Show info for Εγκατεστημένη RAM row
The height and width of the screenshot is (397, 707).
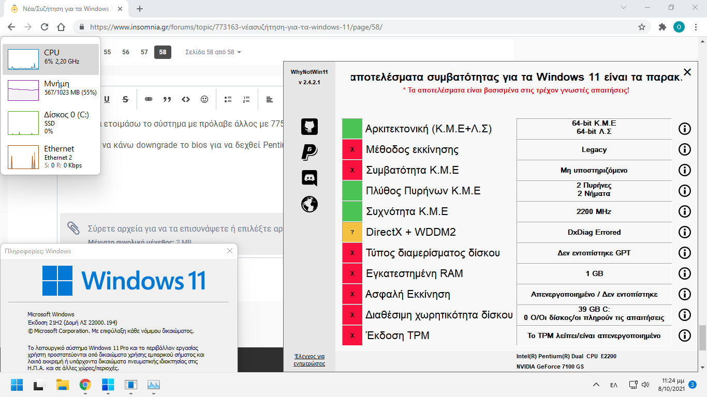click(x=684, y=273)
